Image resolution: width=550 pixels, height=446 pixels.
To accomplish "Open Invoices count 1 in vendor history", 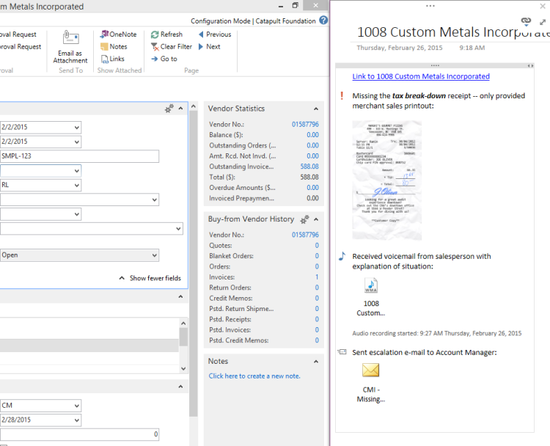I will coord(317,277).
